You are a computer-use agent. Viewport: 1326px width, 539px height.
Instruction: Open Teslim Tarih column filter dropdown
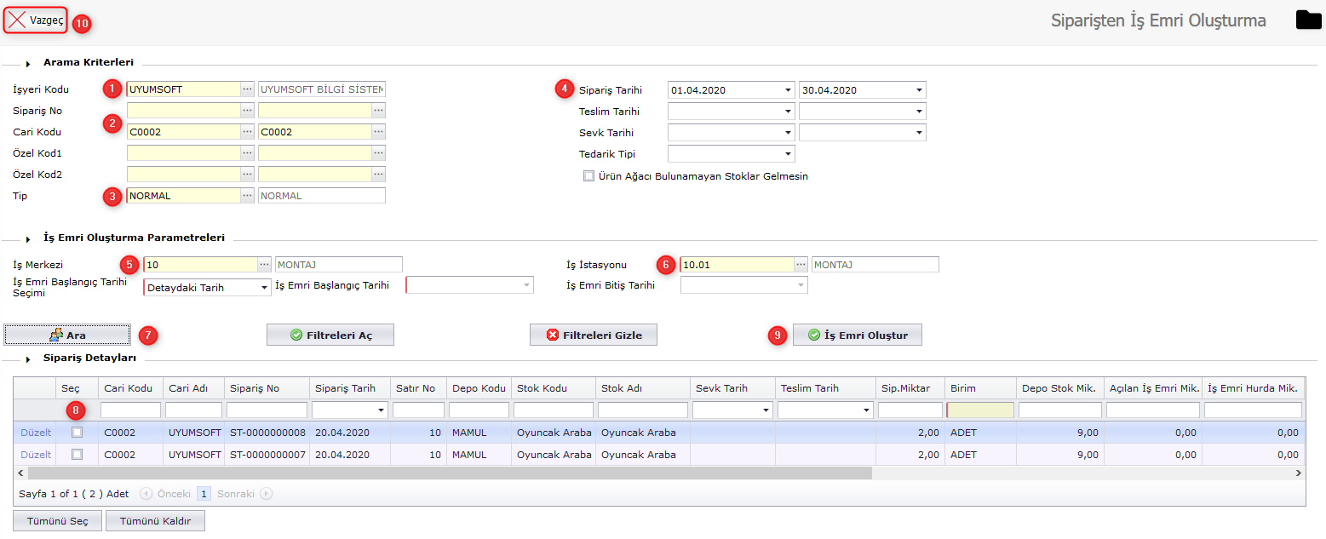click(866, 410)
